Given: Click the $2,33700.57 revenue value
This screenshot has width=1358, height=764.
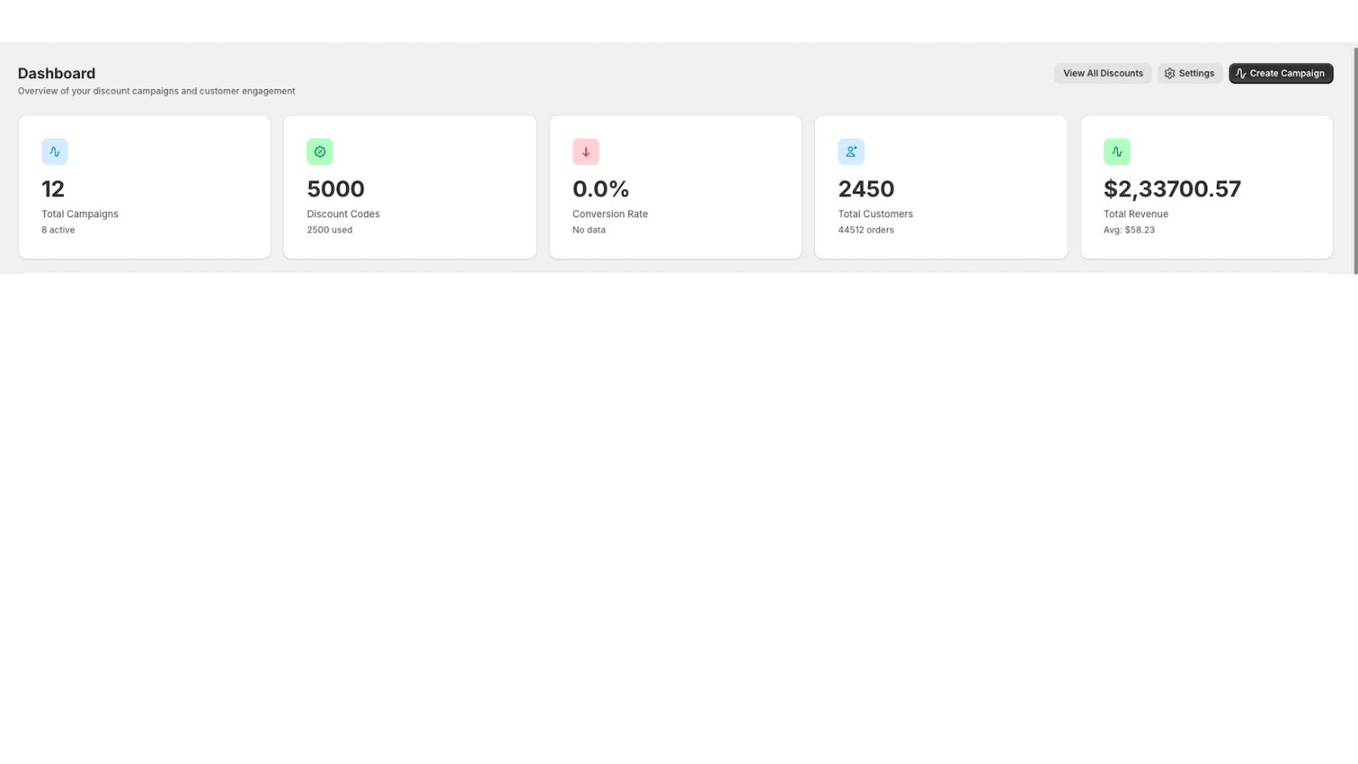Looking at the screenshot, I should (1172, 188).
